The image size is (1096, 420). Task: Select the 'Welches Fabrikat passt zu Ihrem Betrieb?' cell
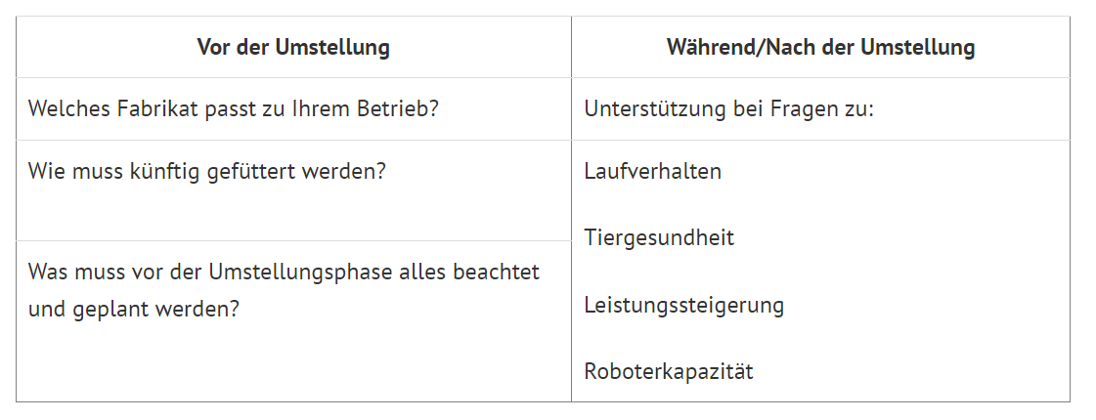coord(293,109)
